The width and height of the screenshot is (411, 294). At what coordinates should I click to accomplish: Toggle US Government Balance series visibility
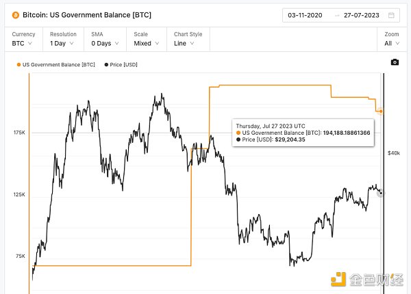tap(58, 65)
